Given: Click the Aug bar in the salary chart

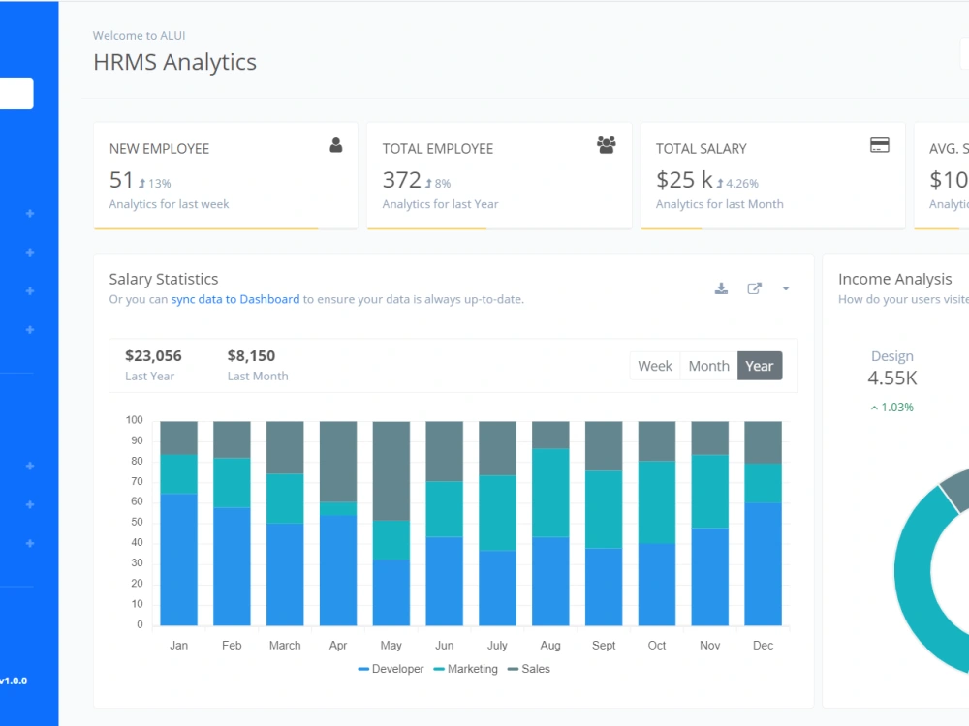Looking at the screenshot, I should (x=550, y=524).
